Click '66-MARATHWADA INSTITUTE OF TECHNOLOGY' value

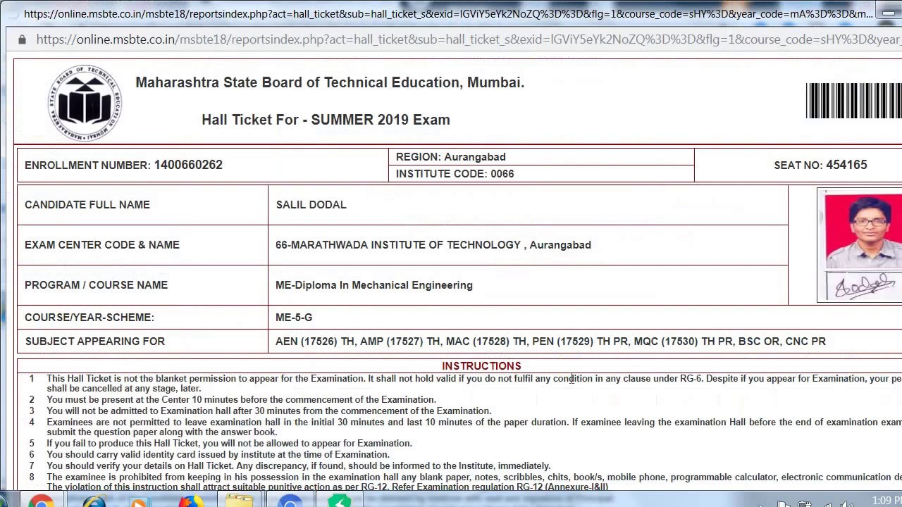pyautogui.click(x=433, y=245)
